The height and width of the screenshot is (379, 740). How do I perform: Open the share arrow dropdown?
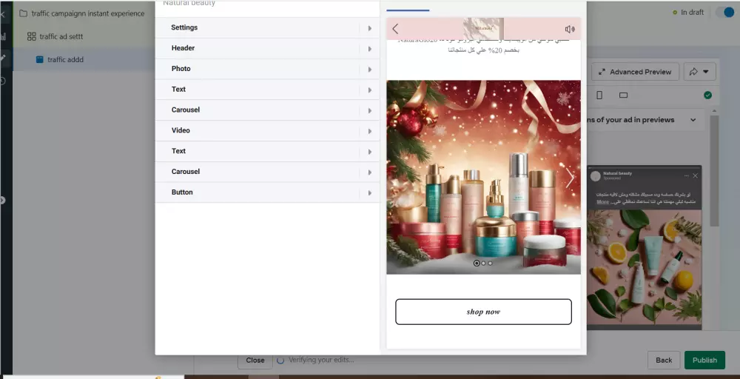[699, 72]
